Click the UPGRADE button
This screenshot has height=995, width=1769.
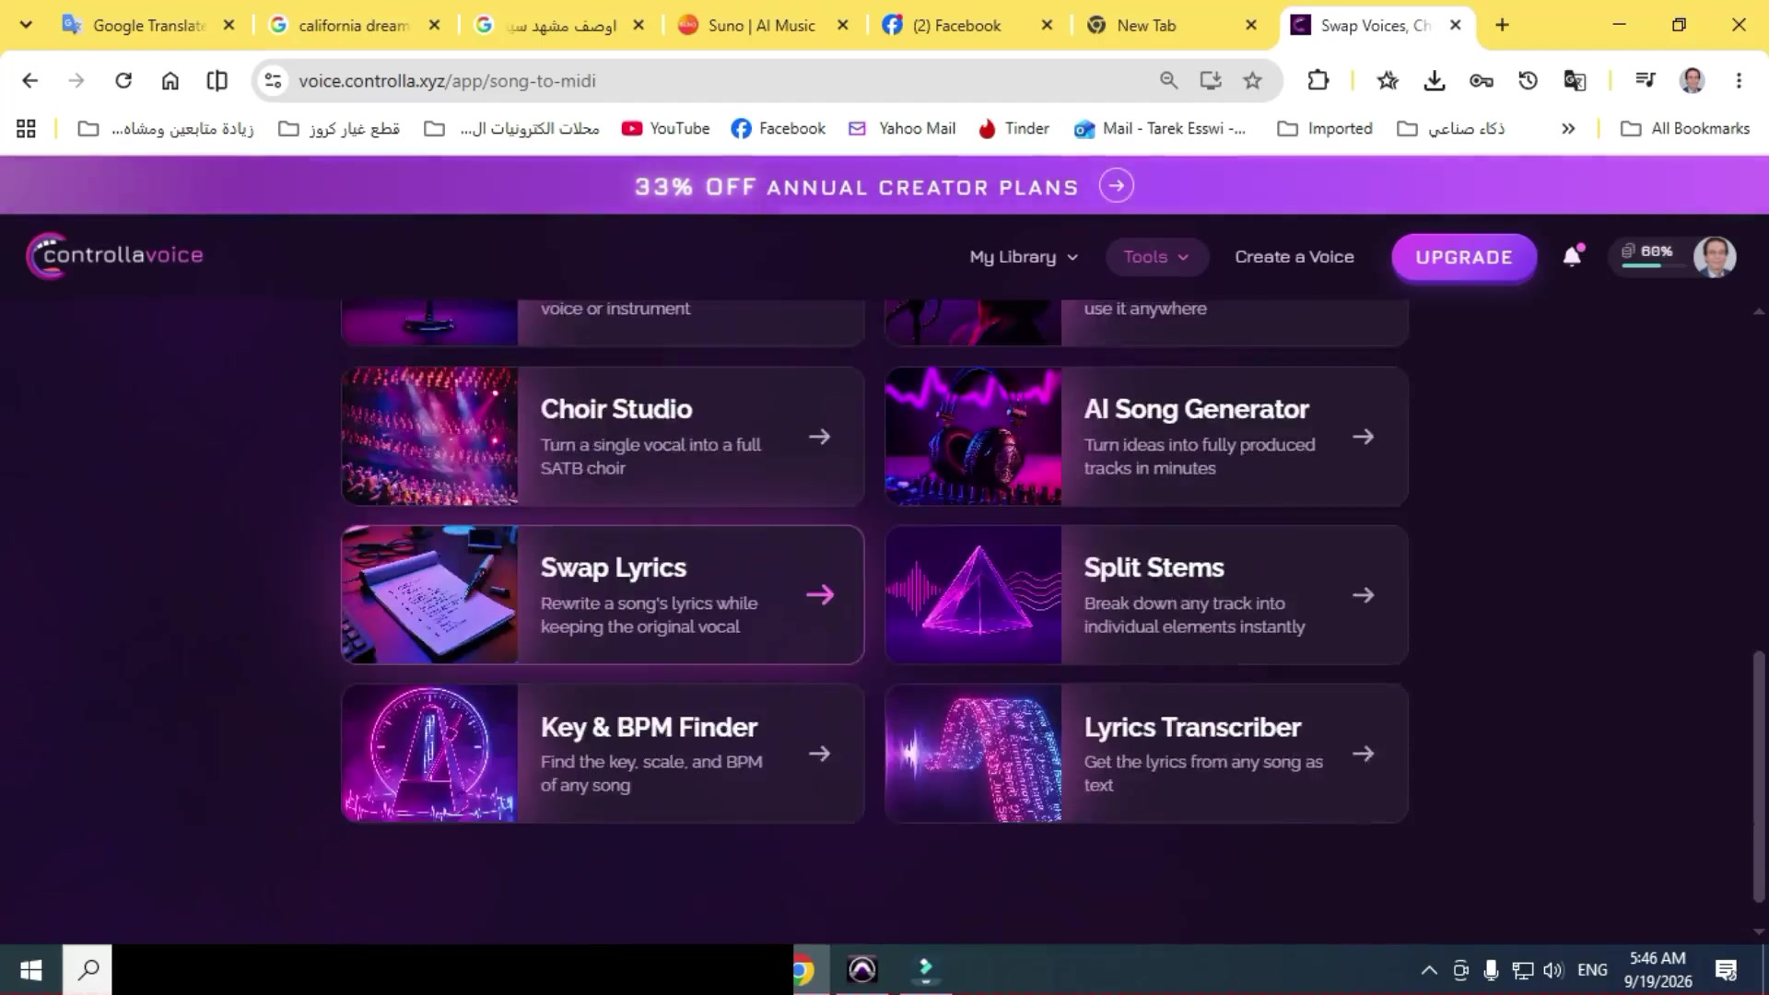click(1464, 257)
